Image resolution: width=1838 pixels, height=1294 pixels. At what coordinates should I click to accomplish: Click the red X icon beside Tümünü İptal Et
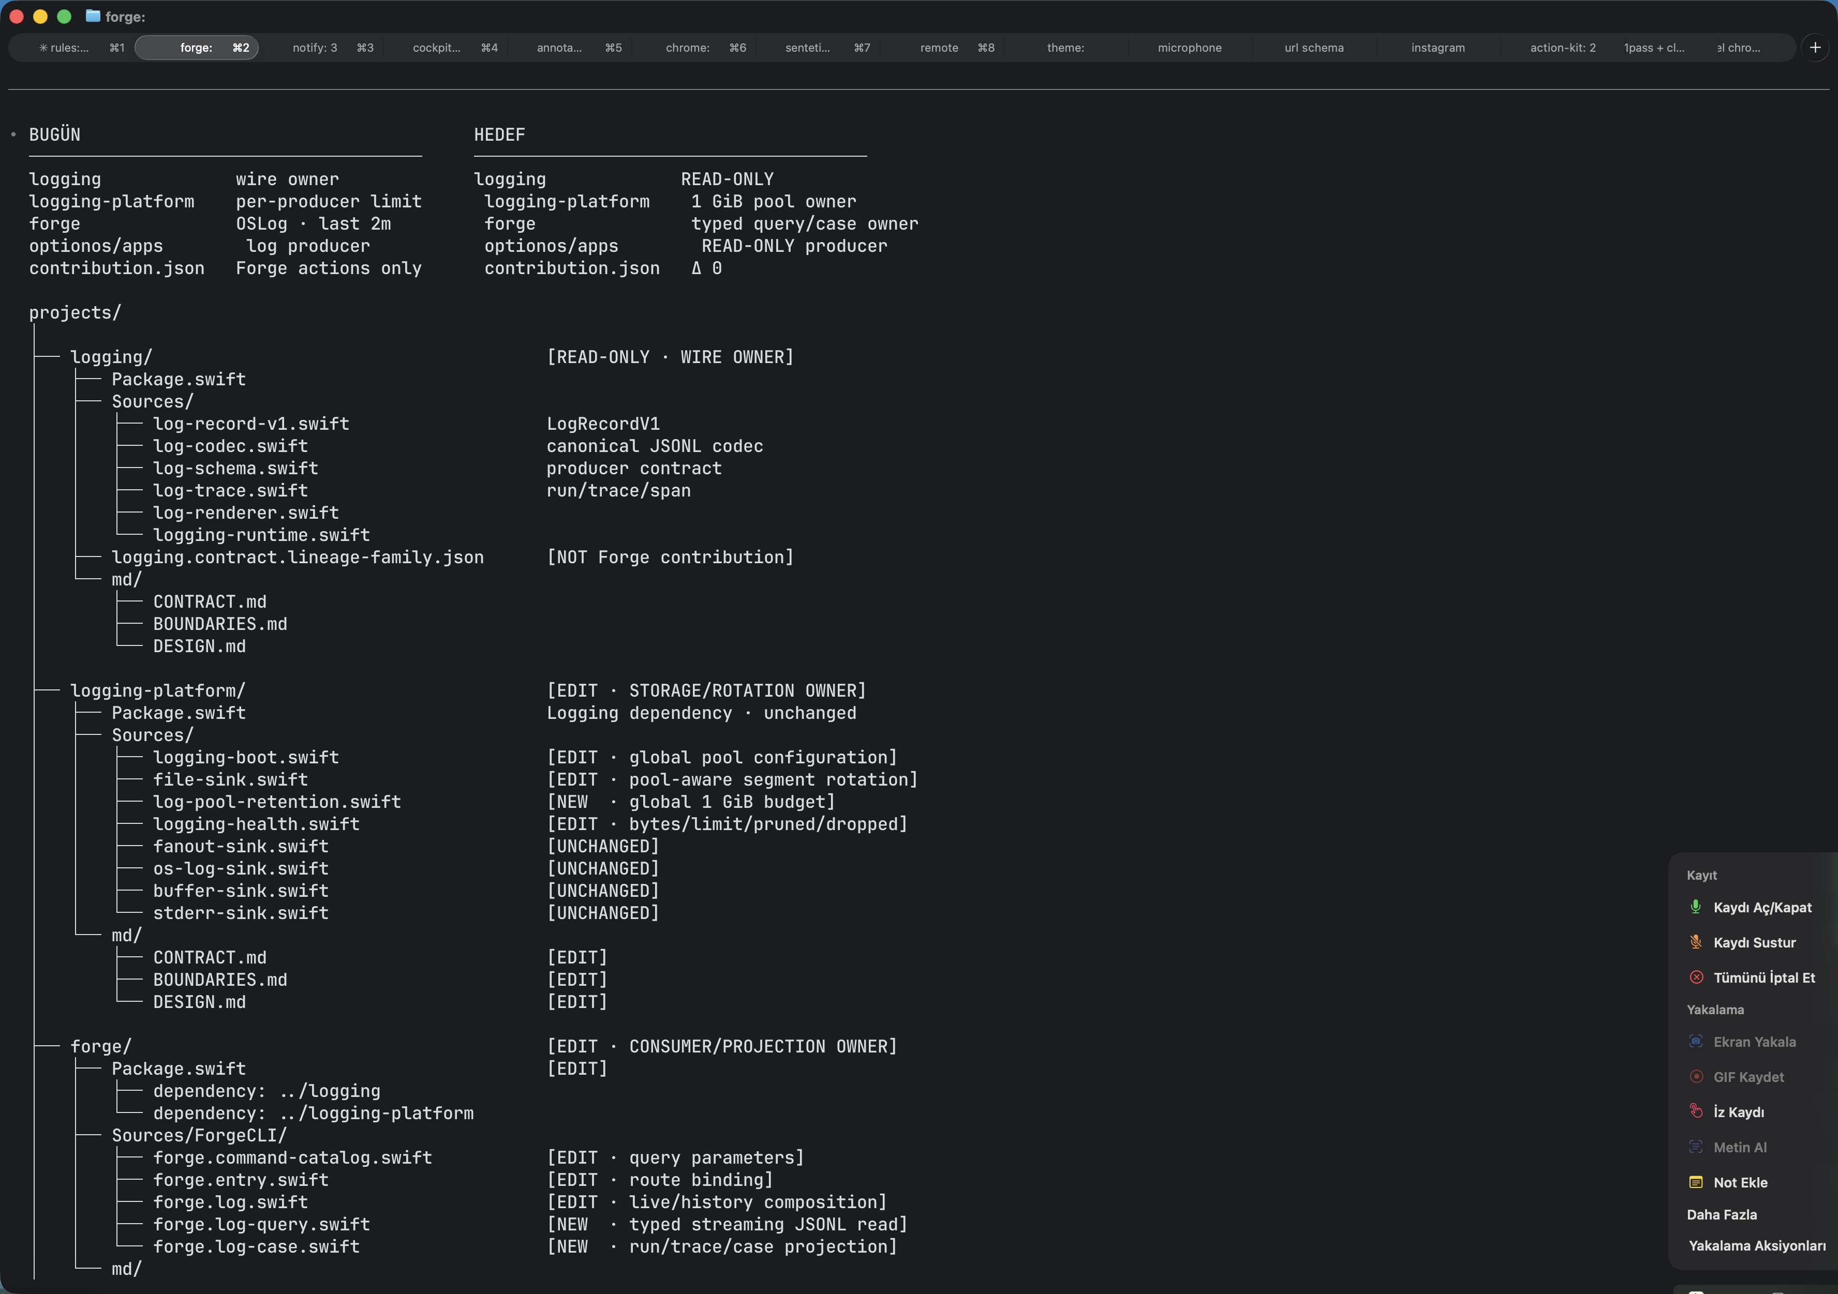[x=1696, y=977]
